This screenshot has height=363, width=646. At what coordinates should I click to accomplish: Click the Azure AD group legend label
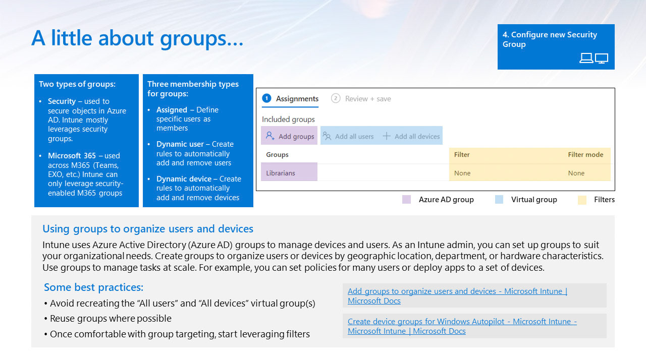pos(446,200)
